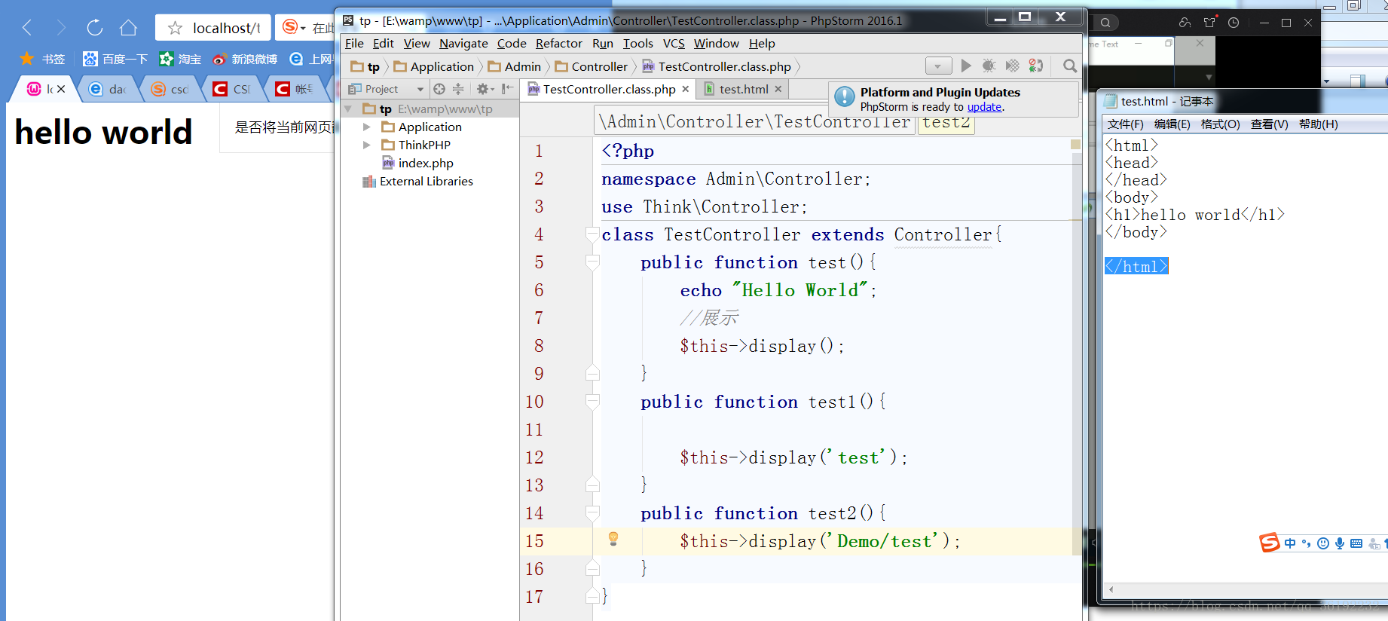
Task: Expand the ThinkPHP folder
Action: tap(367, 145)
